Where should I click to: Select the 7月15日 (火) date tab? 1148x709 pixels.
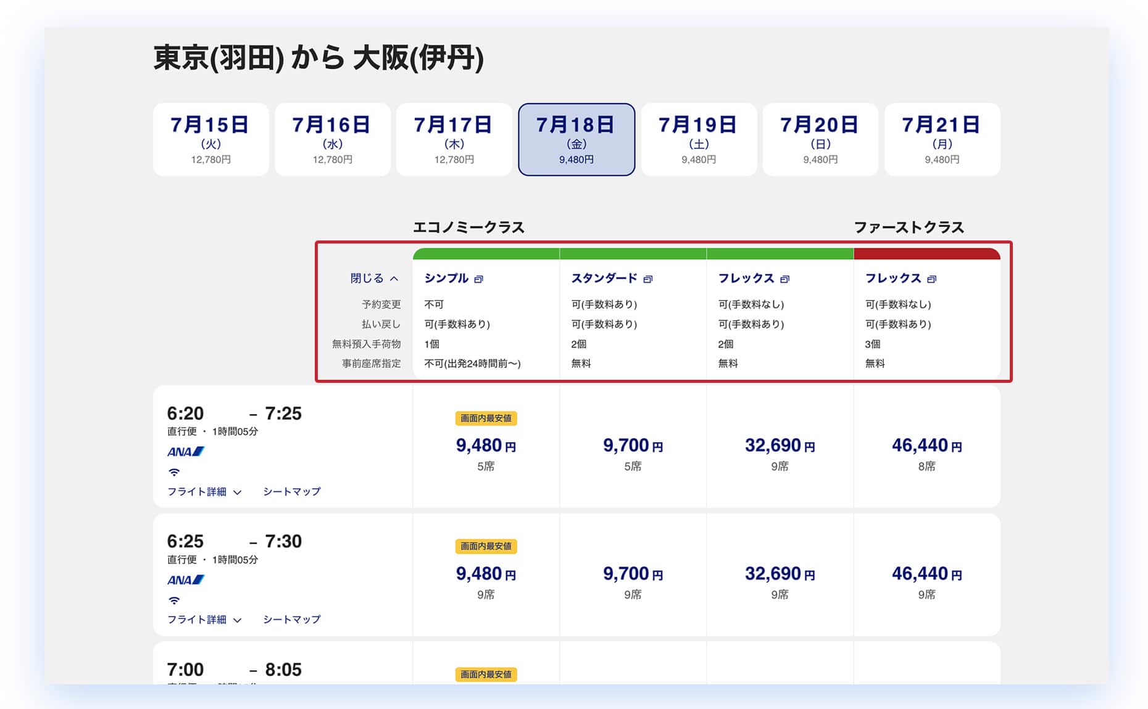click(x=210, y=139)
